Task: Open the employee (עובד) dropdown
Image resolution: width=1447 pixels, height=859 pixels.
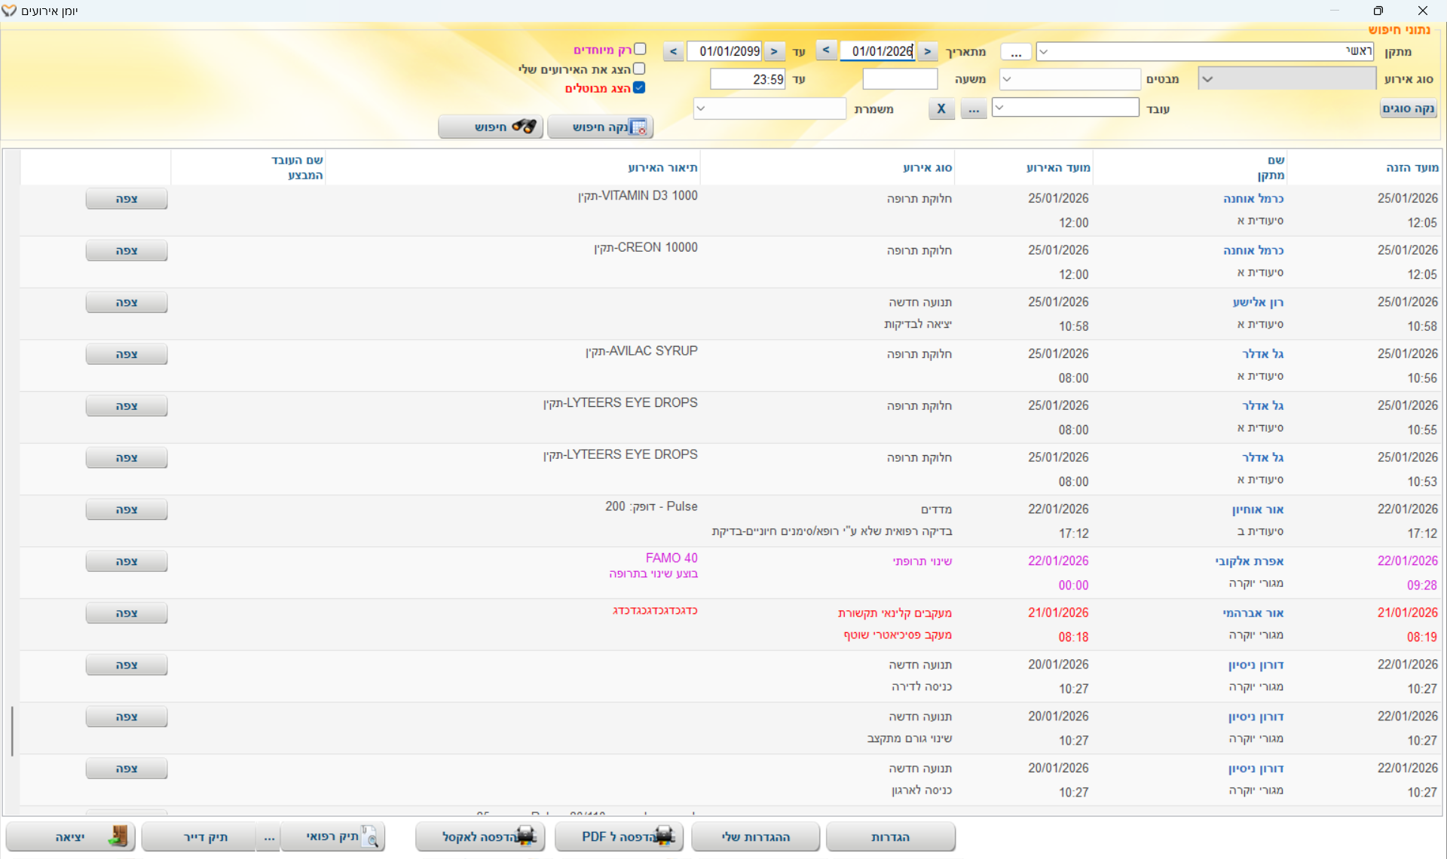Action: (x=1000, y=108)
